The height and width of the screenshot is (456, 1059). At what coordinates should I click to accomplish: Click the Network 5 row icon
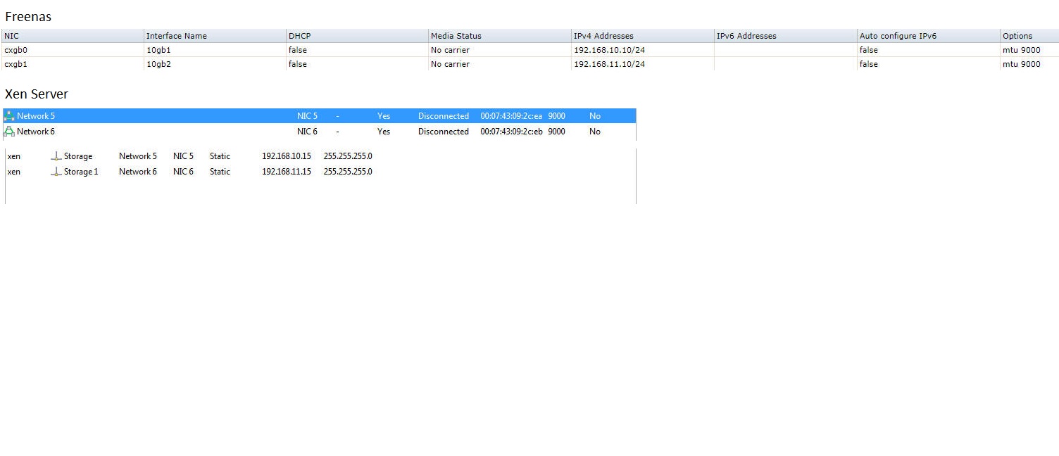(9, 116)
